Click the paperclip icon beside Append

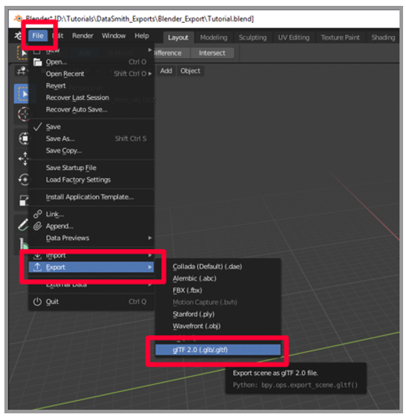tap(37, 226)
